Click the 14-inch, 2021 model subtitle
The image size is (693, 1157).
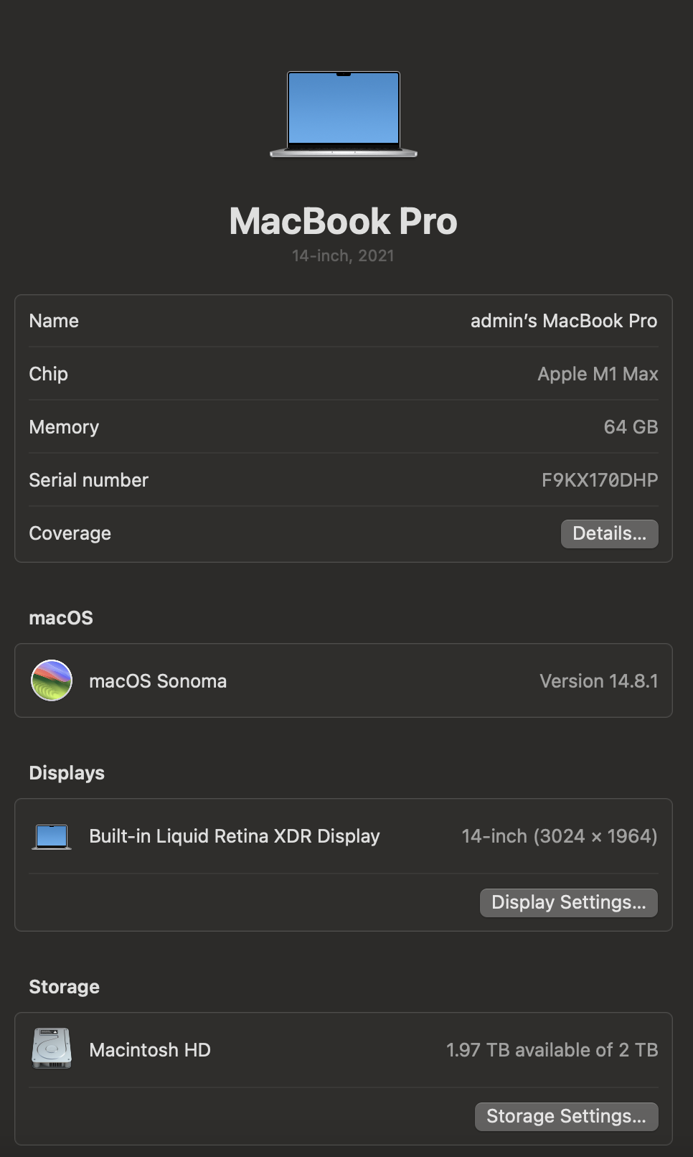(x=343, y=256)
